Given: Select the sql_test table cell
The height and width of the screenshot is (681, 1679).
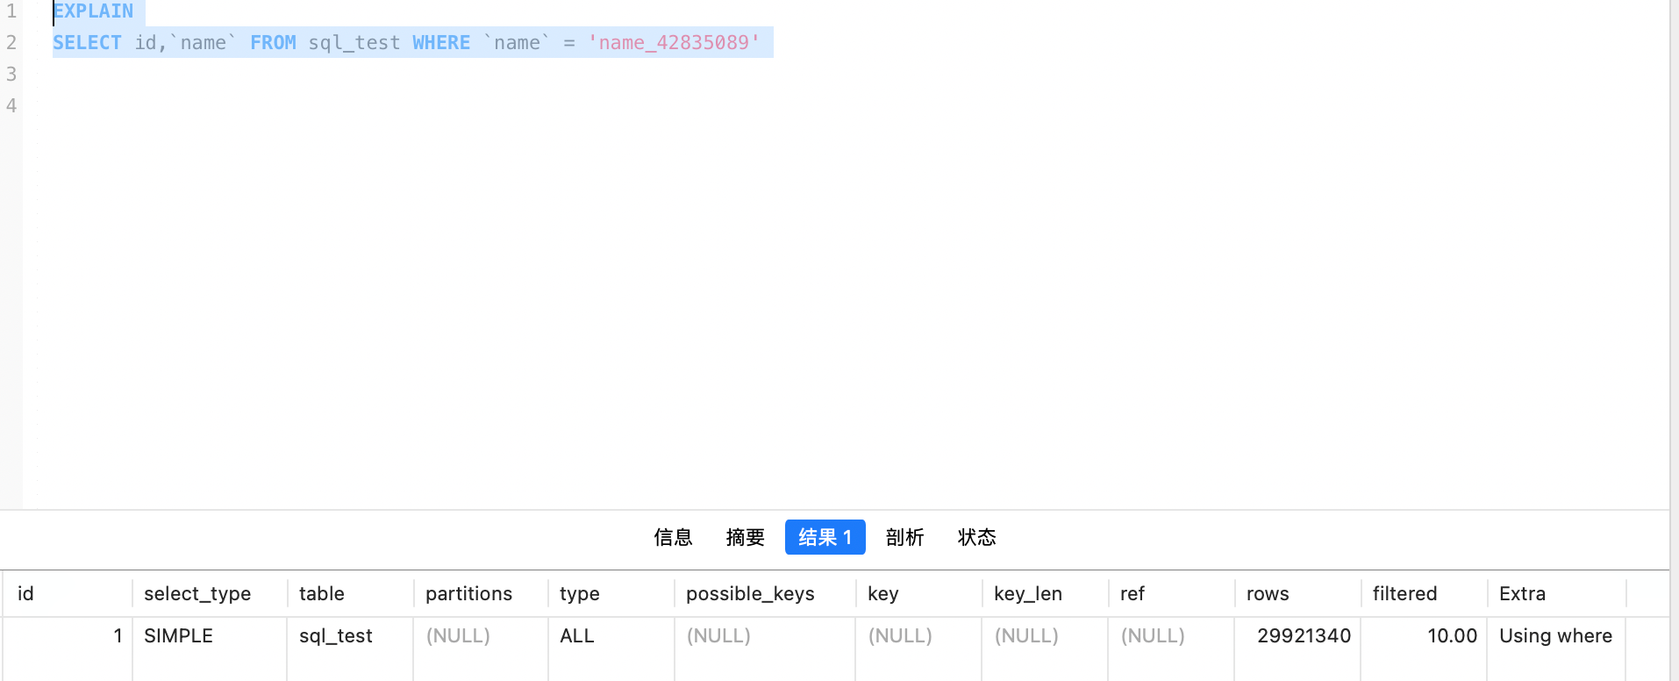Looking at the screenshot, I should click(x=335, y=636).
